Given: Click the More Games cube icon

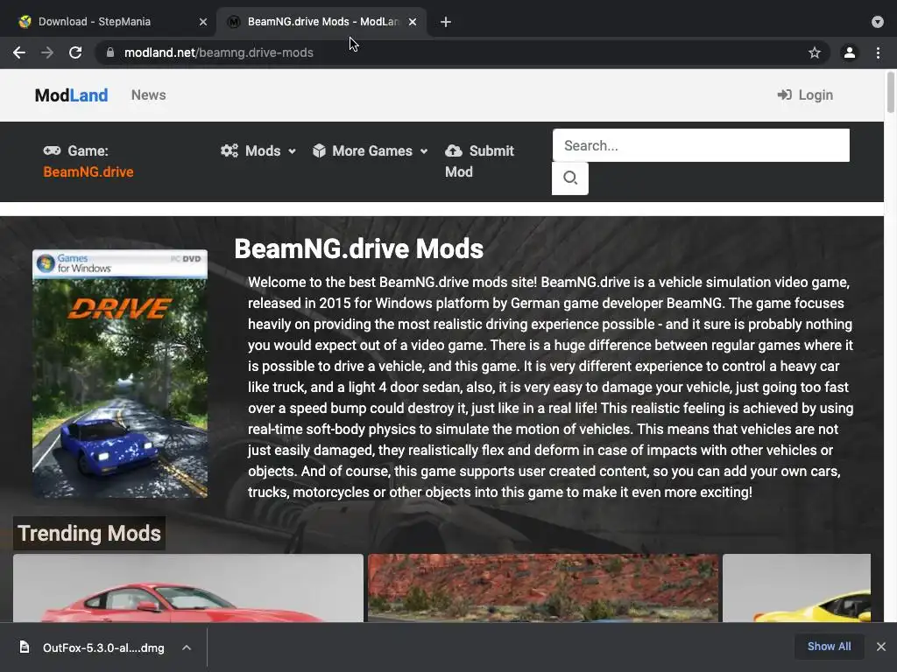Looking at the screenshot, I should click(319, 150).
